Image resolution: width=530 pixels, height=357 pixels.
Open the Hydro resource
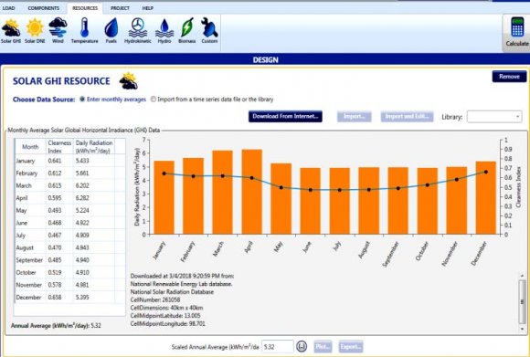pos(164,31)
